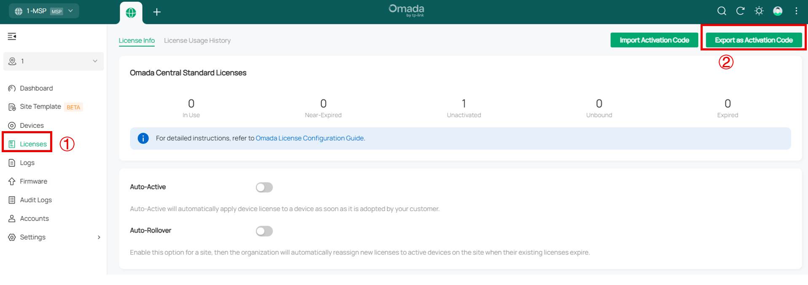Click the BETA badge next to Site Template
808x285 pixels.
point(73,107)
